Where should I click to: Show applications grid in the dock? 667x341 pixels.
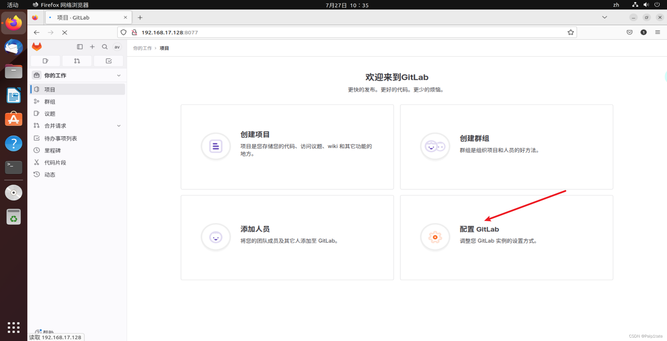click(13, 328)
